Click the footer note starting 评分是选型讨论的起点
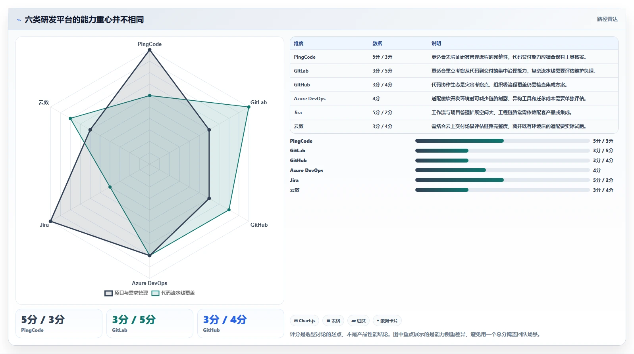 tap(415, 334)
